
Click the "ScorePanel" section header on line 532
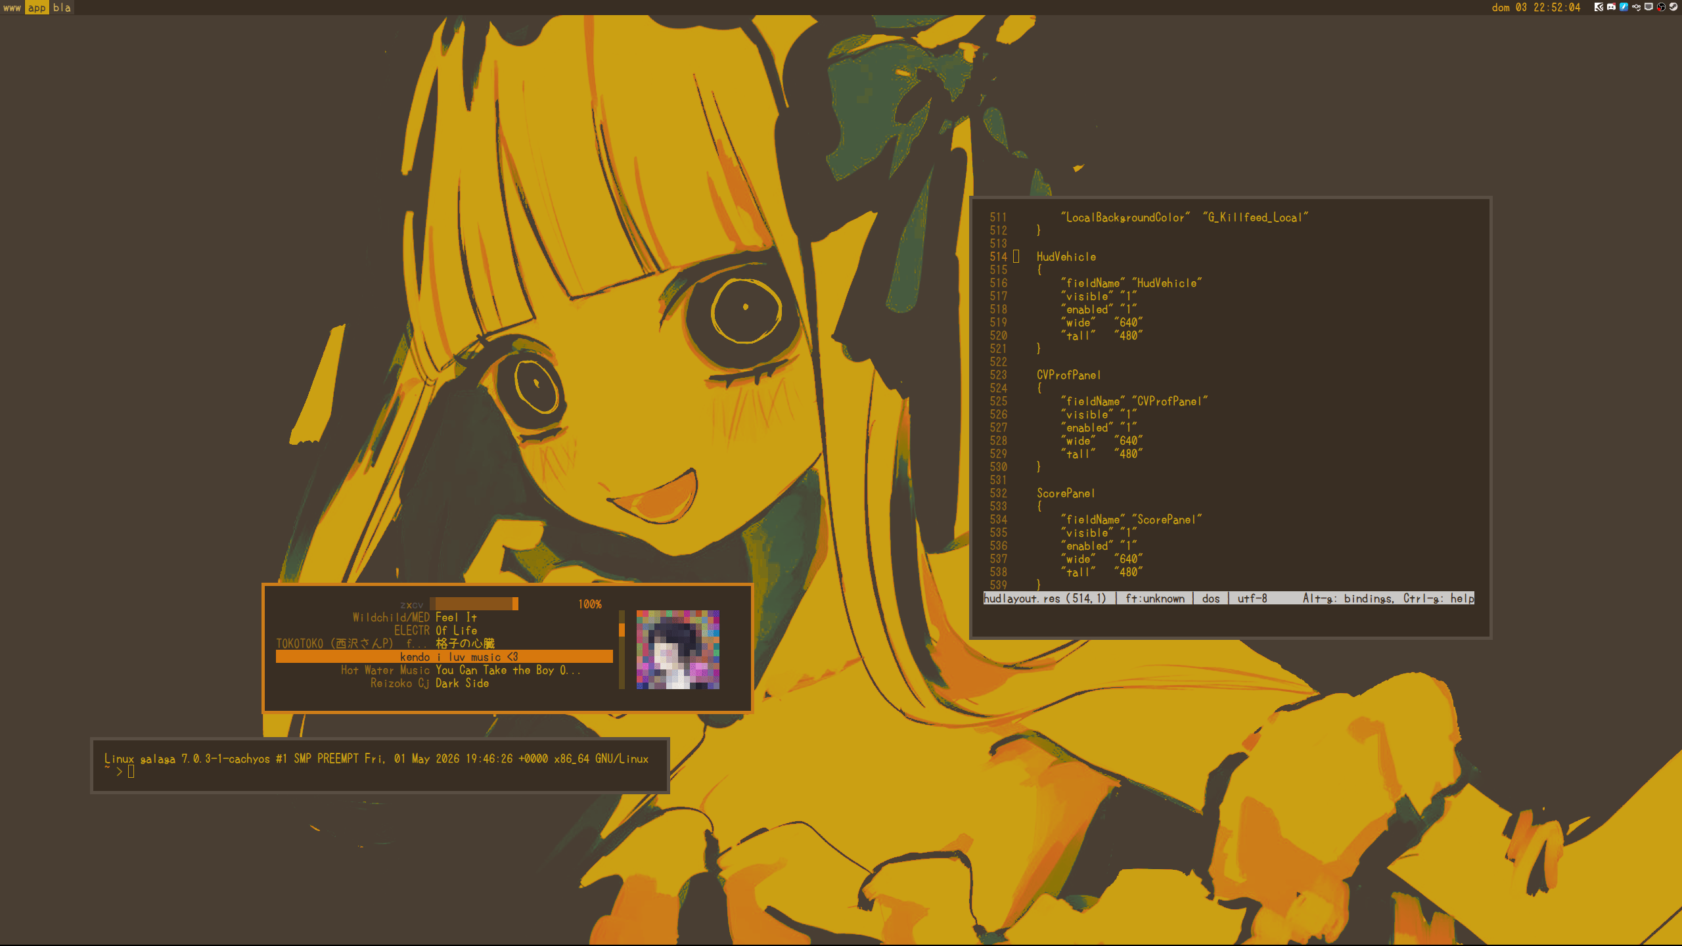click(1066, 493)
